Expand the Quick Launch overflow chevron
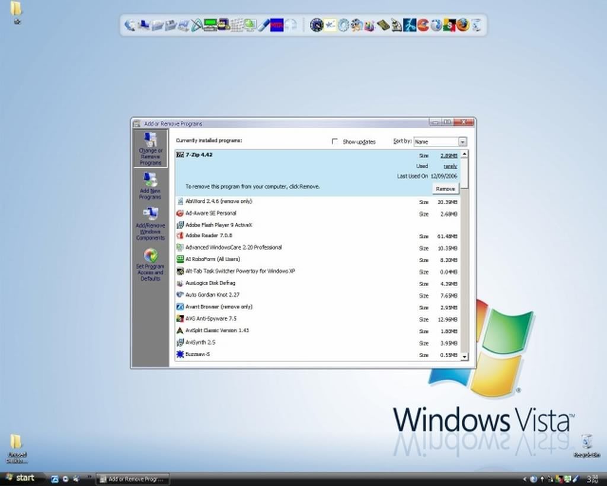 click(89, 477)
